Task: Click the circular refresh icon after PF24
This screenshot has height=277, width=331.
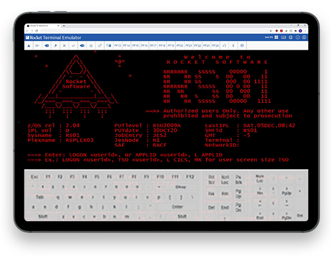Action: [x=224, y=45]
